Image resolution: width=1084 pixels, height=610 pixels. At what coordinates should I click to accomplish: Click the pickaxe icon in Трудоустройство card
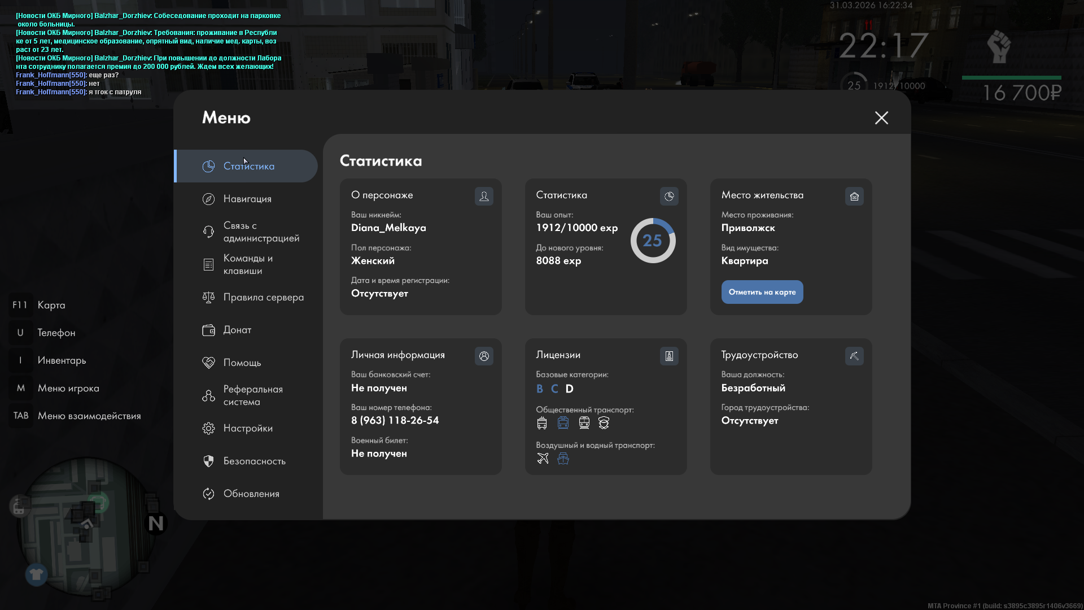(854, 356)
